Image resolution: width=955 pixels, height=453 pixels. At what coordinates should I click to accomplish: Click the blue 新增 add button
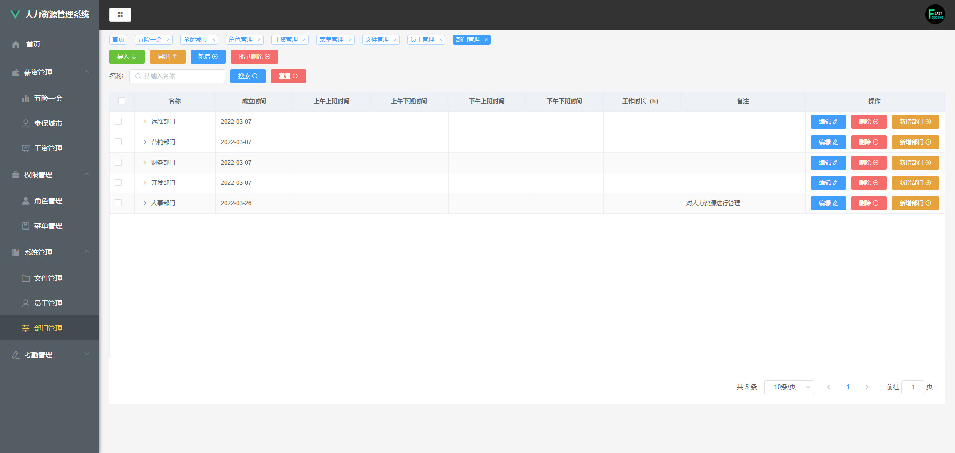tap(208, 57)
